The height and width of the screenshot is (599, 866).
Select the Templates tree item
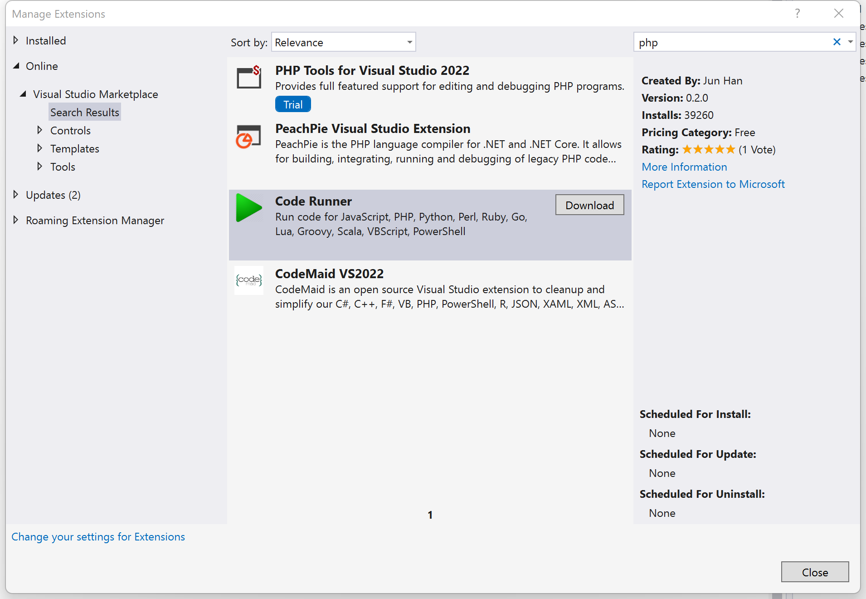75,148
